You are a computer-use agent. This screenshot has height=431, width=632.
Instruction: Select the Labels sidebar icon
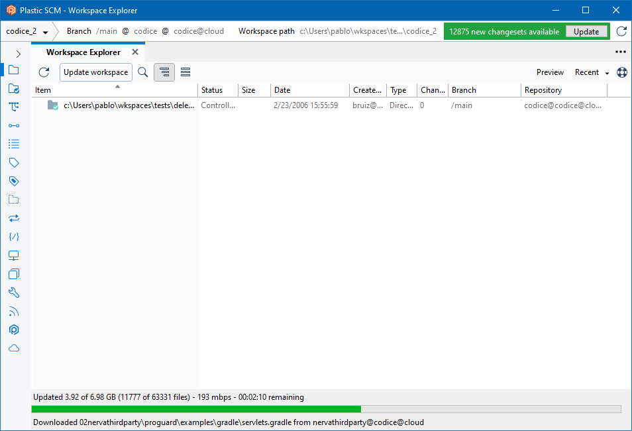[14, 162]
